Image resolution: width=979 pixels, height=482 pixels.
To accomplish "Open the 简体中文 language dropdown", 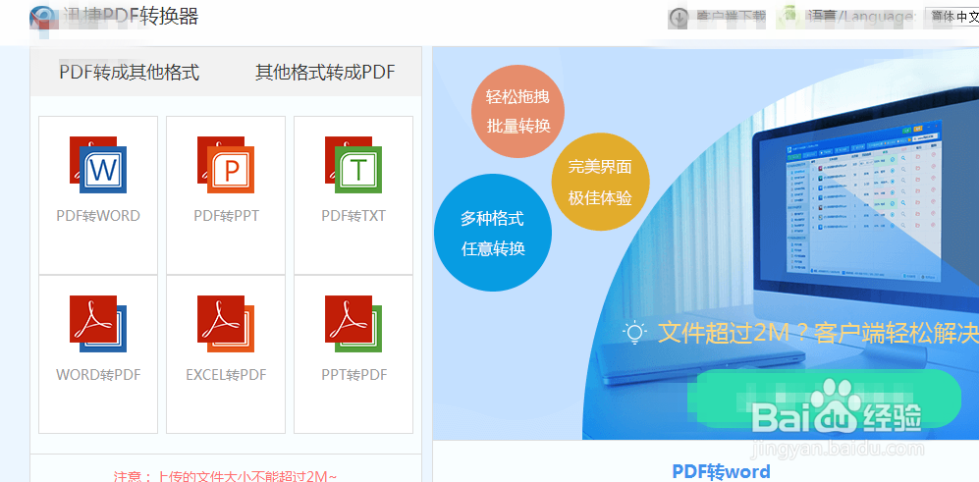I will [x=952, y=17].
